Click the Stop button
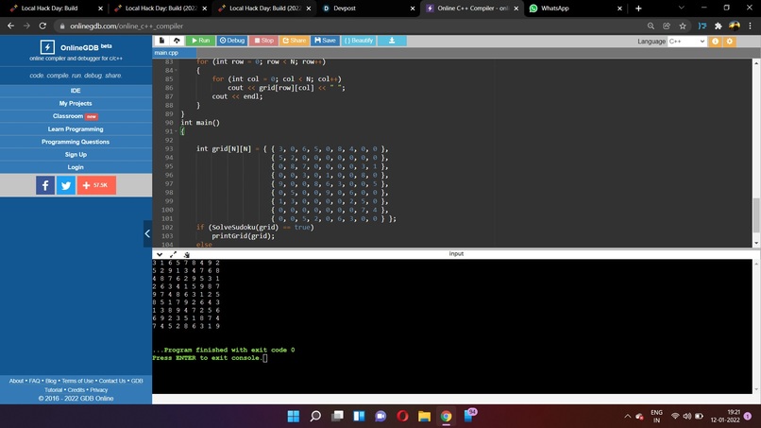Viewport: 761px width, 428px height. [263, 41]
